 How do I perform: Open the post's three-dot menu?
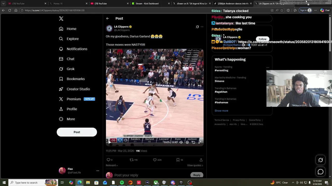[202, 27]
